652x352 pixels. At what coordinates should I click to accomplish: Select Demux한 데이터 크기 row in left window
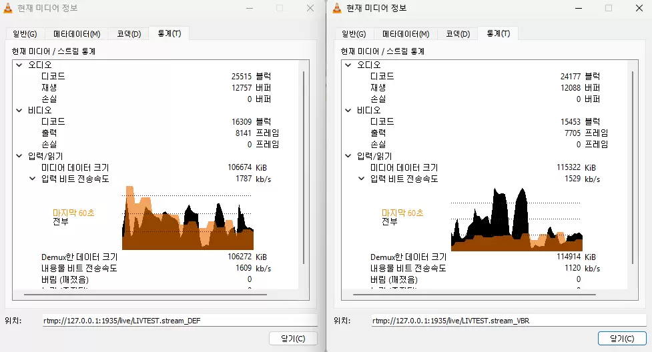(156, 257)
